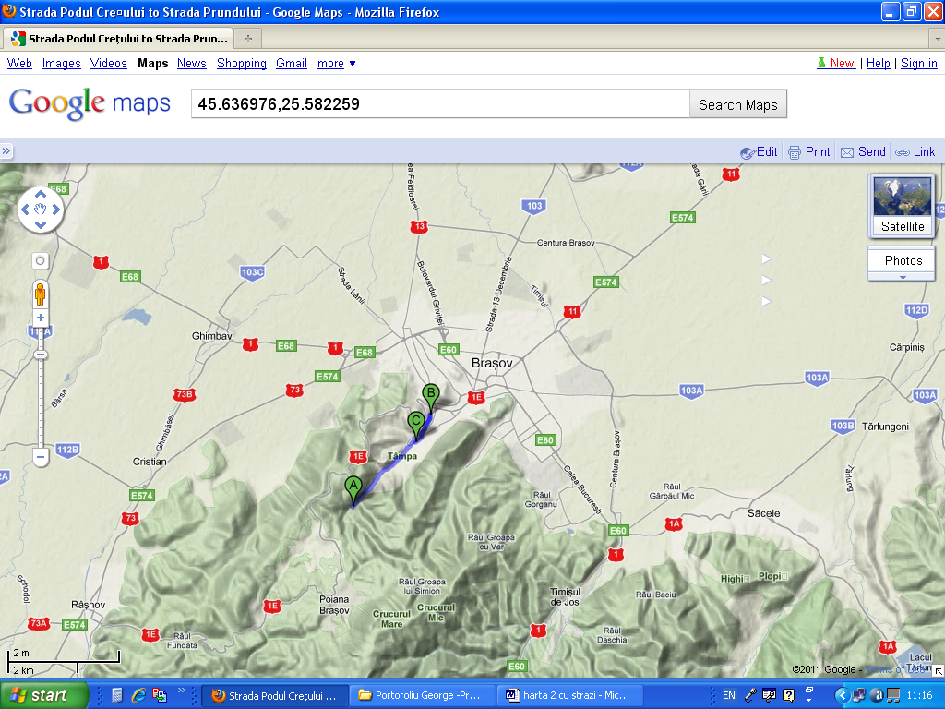Select the Strada Podul Crețului browser tab
The image size is (945, 709).
(x=119, y=39)
